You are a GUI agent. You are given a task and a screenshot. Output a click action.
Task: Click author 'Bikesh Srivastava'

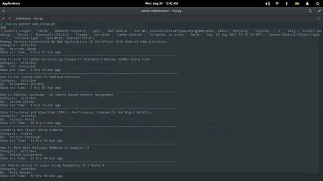click(25, 155)
